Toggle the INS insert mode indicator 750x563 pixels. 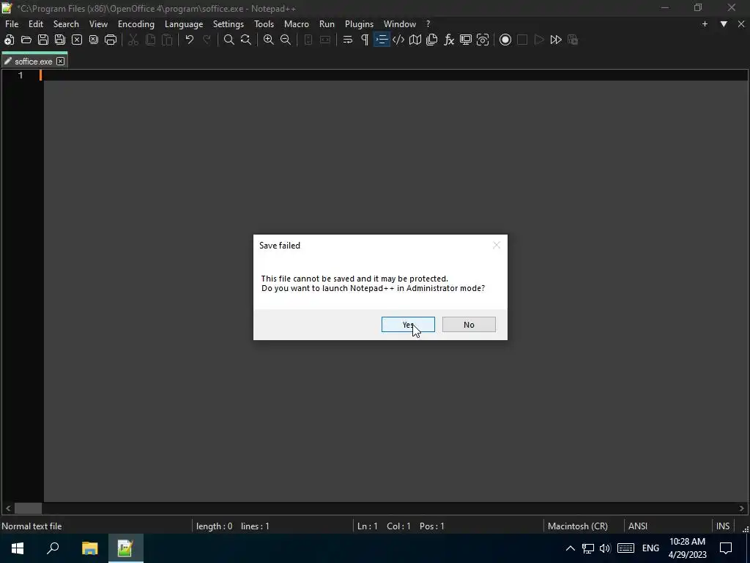coord(723,526)
